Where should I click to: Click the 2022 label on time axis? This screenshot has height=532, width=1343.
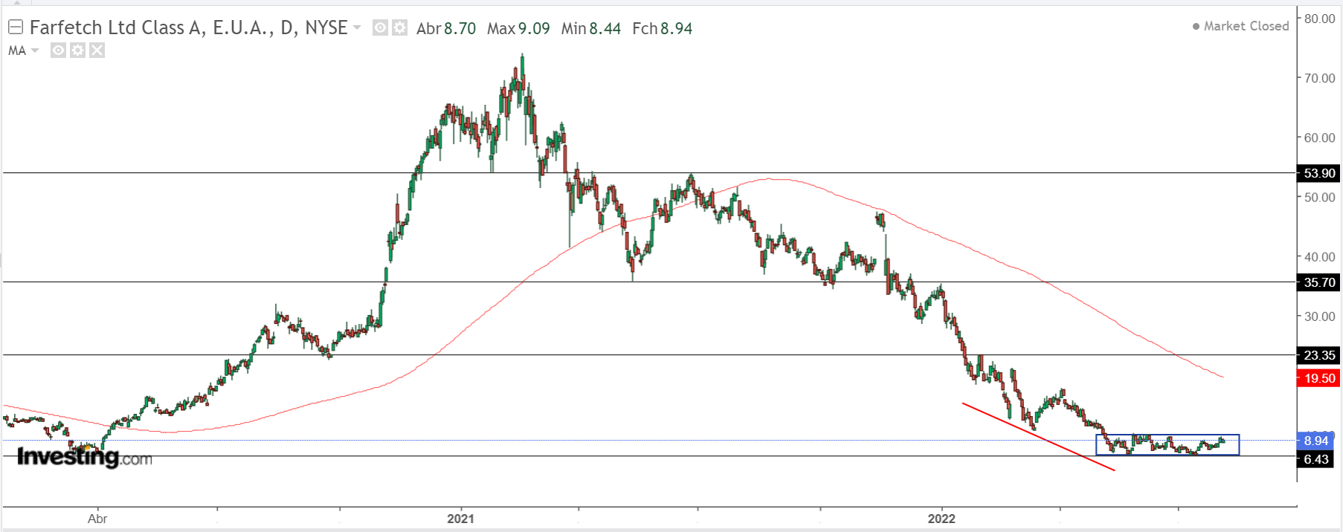click(x=941, y=519)
